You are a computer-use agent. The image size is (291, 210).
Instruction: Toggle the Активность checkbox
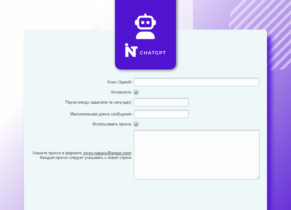(x=136, y=92)
